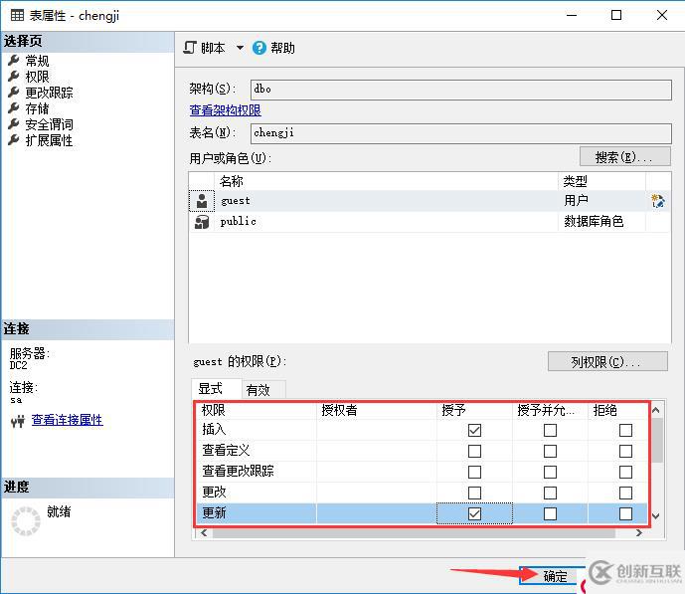Open Help via the question mark icon
This screenshot has height=594, width=685.
point(259,48)
